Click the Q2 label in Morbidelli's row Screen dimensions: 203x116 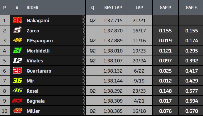click(x=93, y=51)
